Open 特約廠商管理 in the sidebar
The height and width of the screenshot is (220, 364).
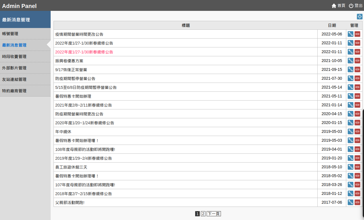(x=25, y=91)
